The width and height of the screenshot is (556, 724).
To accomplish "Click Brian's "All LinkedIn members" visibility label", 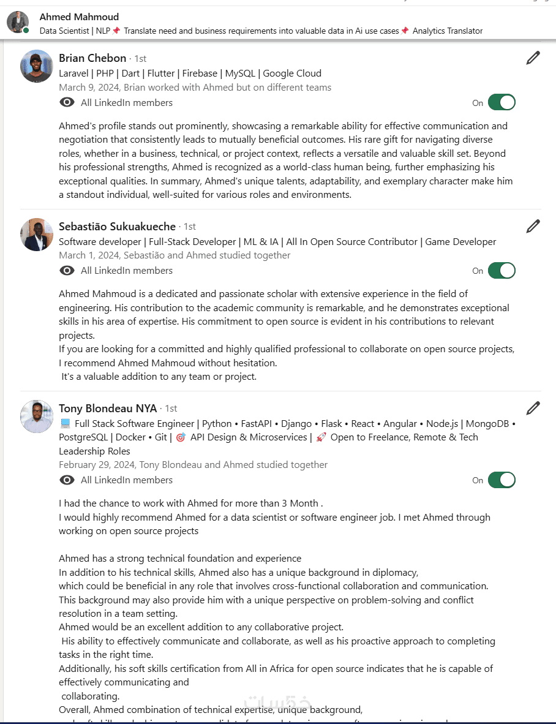I will pyautogui.click(x=127, y=103).
